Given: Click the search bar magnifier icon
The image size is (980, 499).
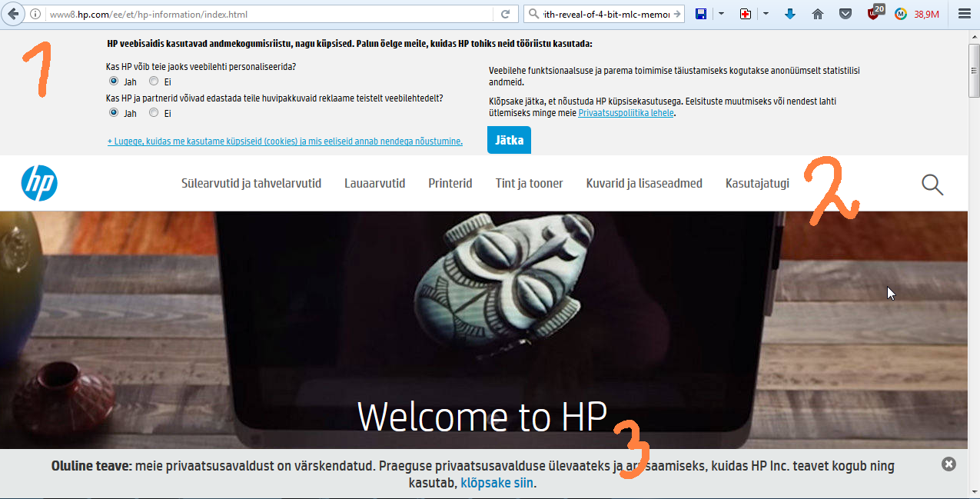Looking at the screenshot, I should (533, 14).
